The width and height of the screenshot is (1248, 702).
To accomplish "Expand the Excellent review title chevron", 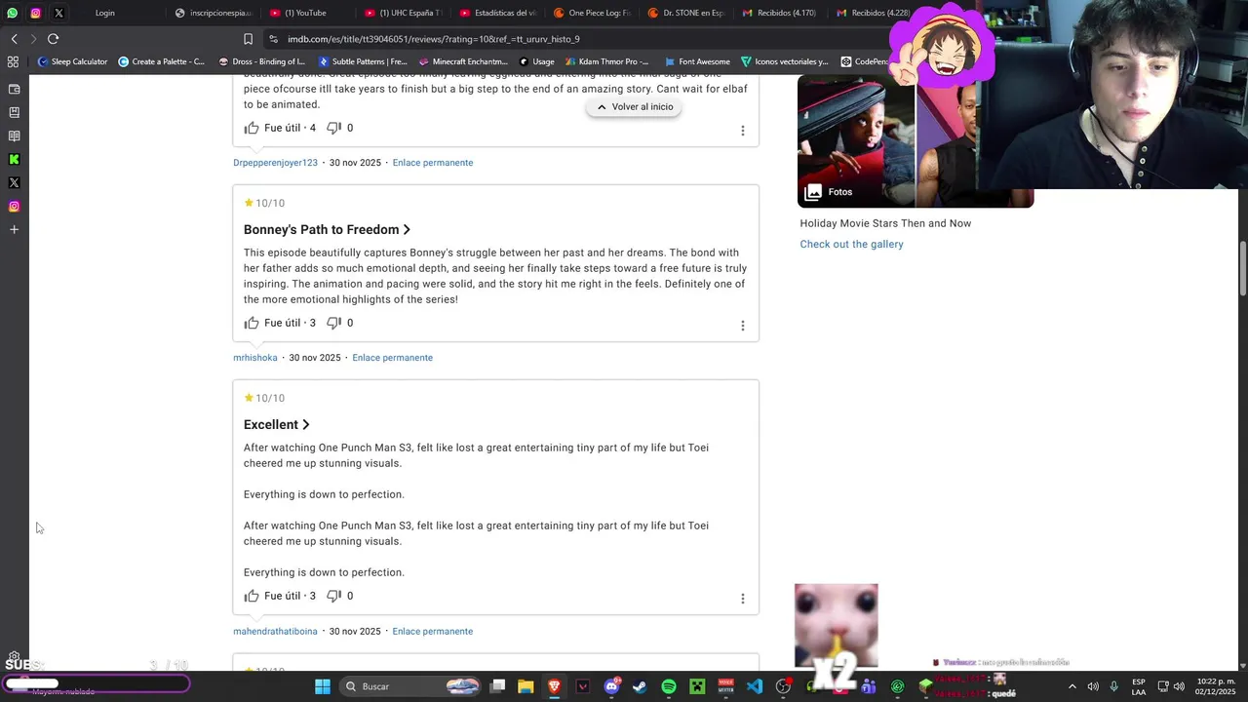I will tap(306, 424).
